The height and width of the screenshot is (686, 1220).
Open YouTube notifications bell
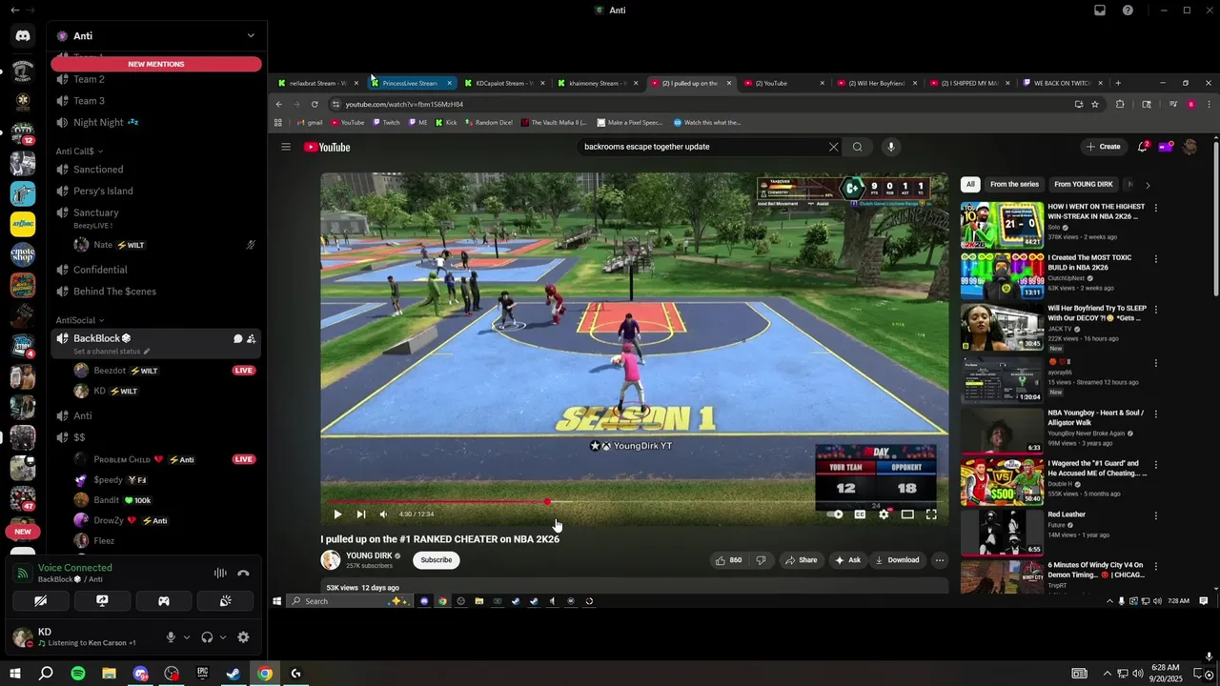click(1143, 147)
